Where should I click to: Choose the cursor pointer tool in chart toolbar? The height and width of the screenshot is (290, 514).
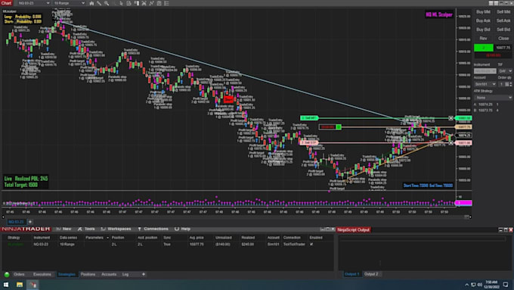tap(121, 3)
